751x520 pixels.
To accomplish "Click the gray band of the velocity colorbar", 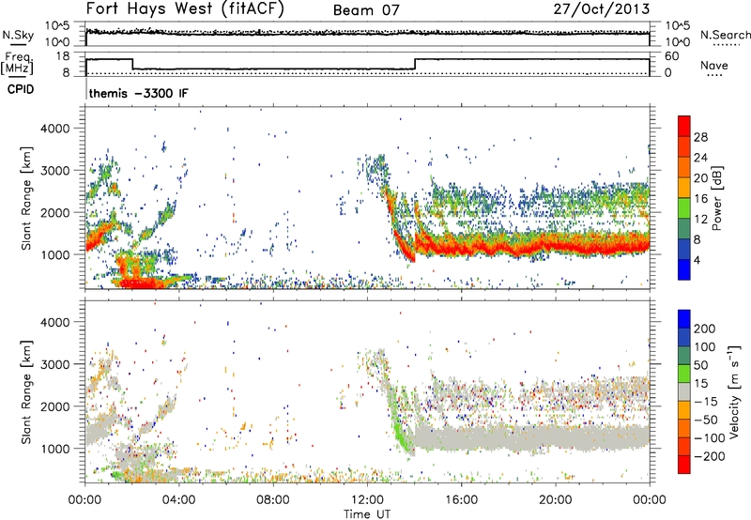I will click(684, 391).
